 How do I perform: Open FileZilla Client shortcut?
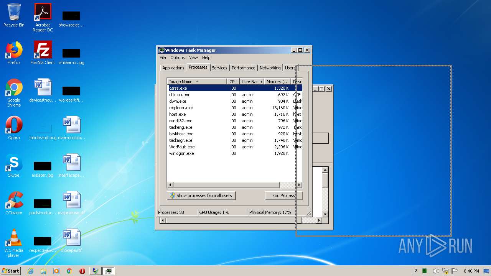click(x=43, y=53)
